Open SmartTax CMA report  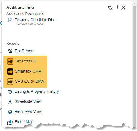(28, 71)
